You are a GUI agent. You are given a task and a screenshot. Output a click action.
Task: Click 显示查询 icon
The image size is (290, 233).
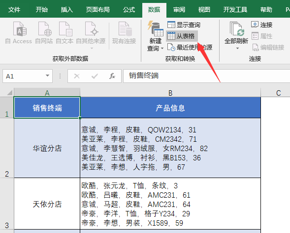click(171, 25)
